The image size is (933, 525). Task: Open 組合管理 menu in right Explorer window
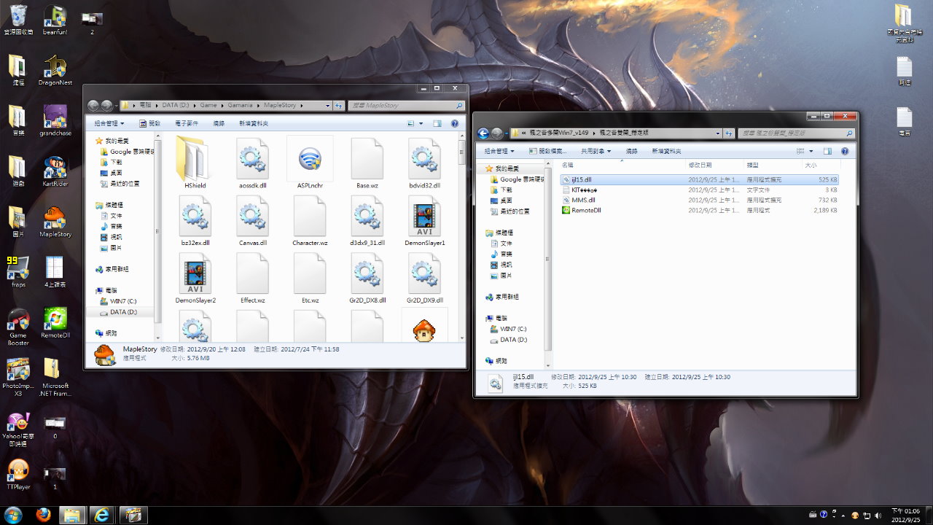pyautogui.click(x=499, y=151)
